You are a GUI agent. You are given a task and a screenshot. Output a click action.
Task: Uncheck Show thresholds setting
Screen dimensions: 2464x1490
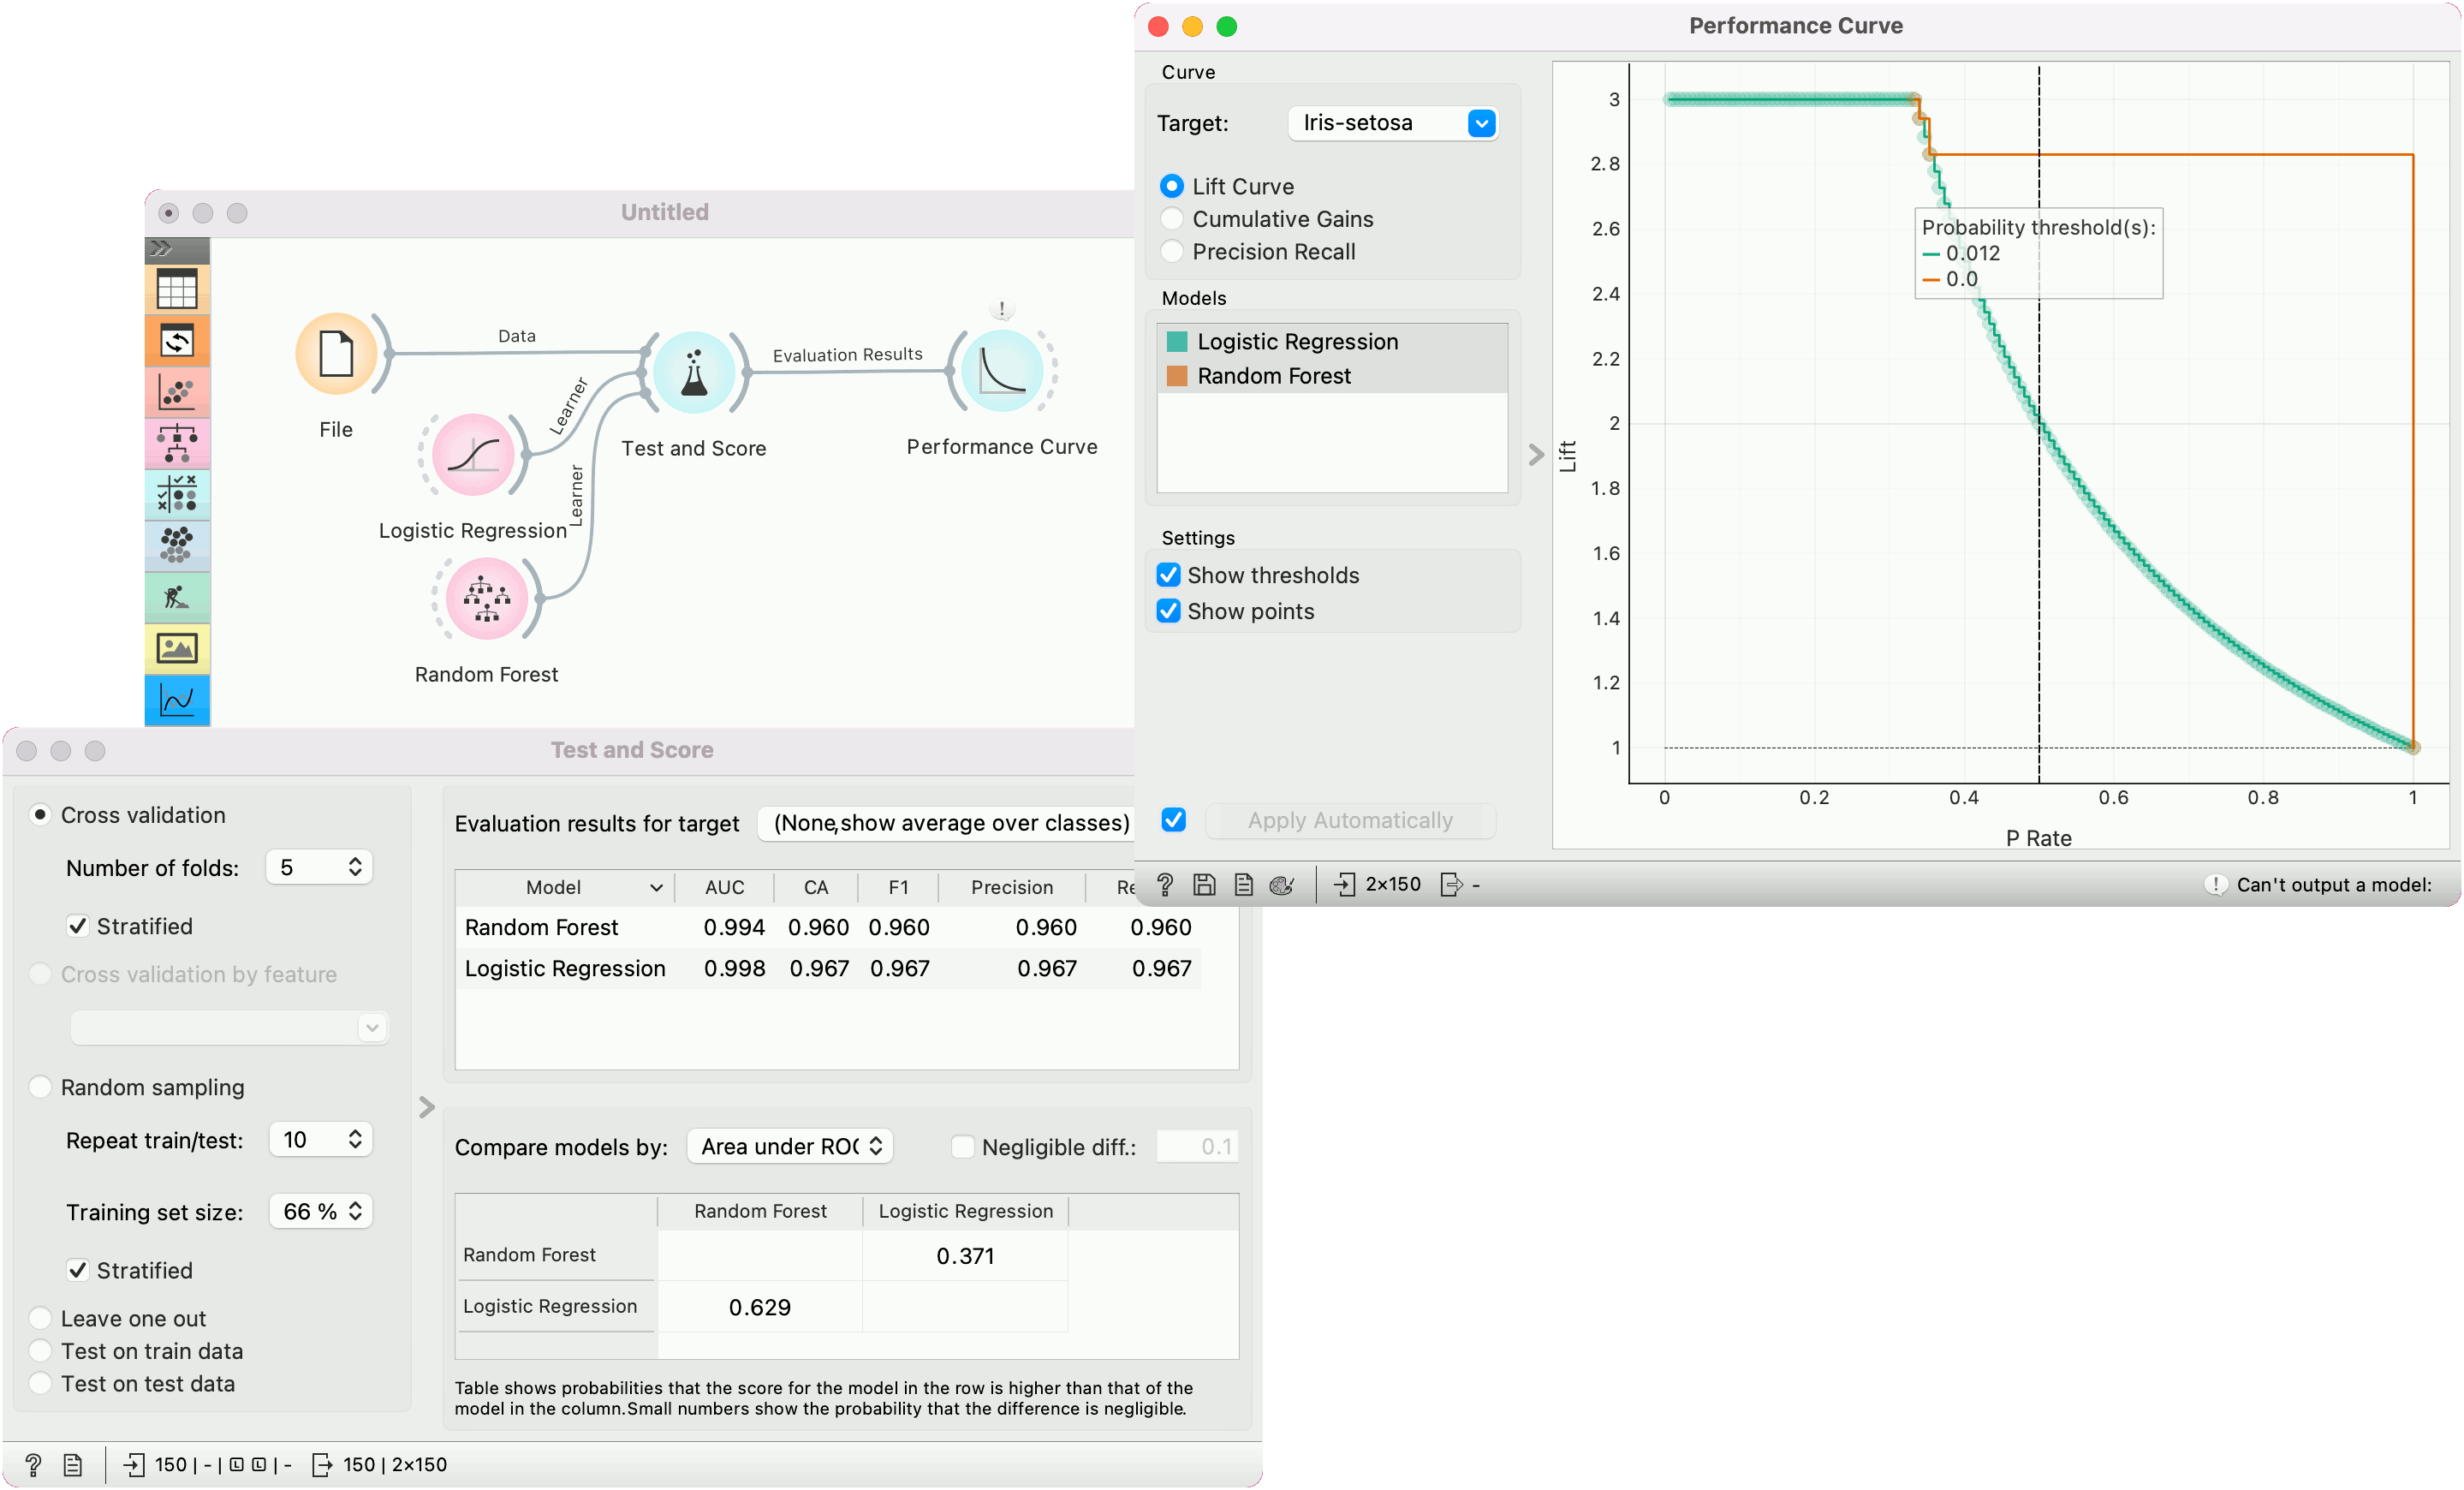1168,575
